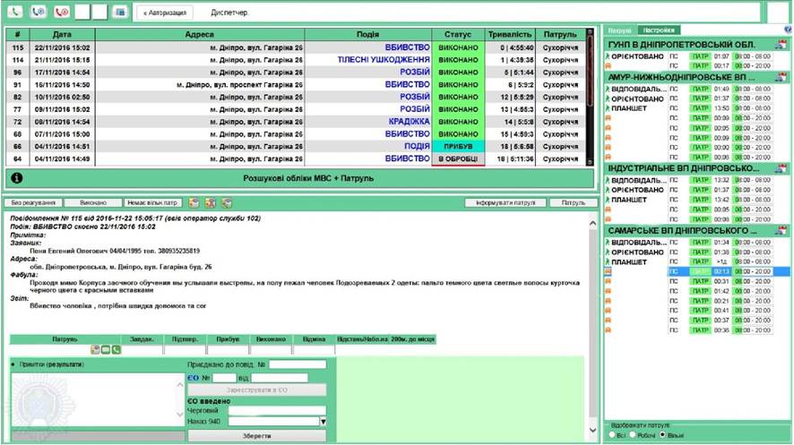Switch to the Патрулі tab
This screenshot has width=794, height=445.
pos(620,30)
